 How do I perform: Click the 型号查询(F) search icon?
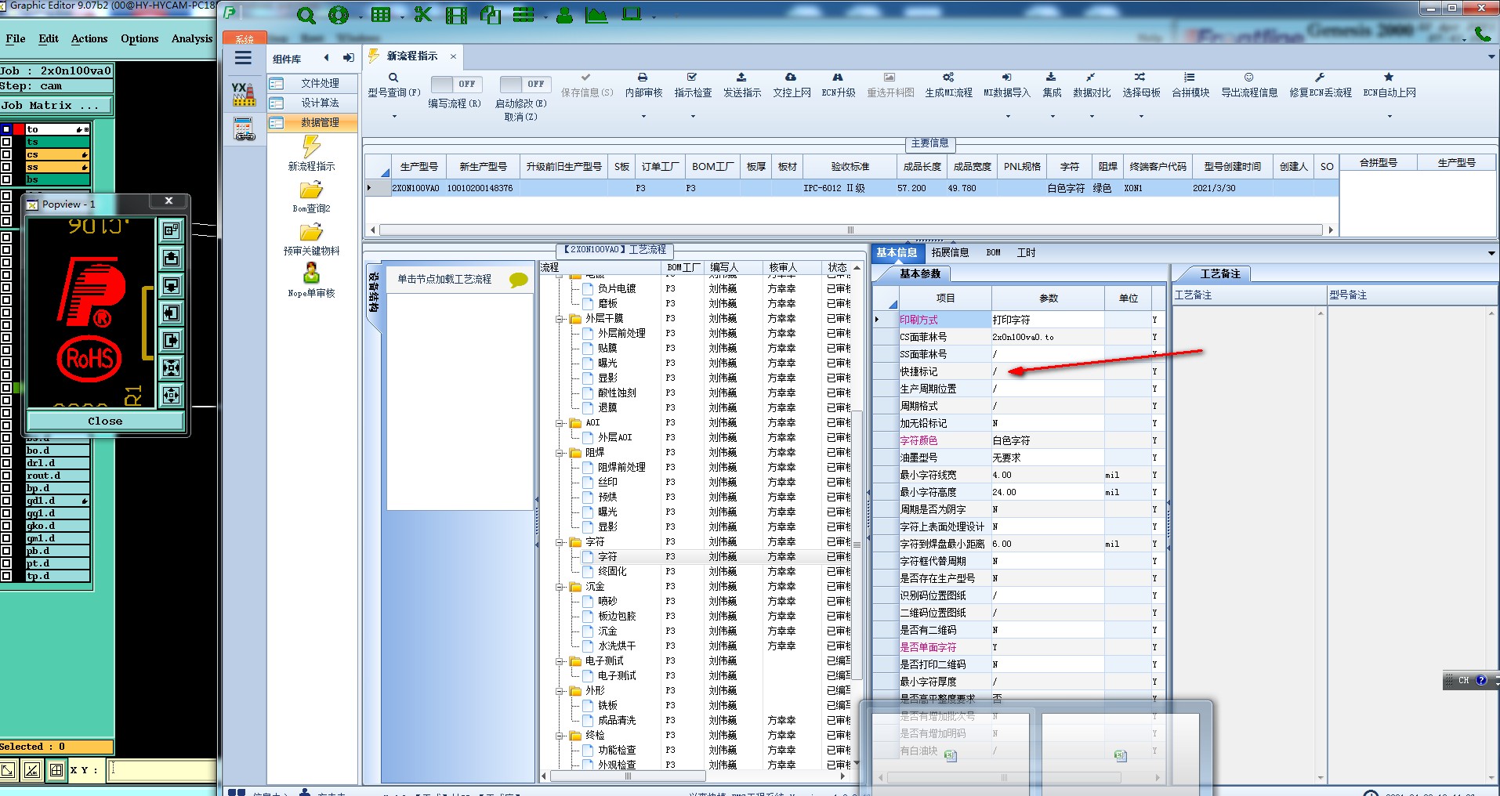click(x=393, y=78)
